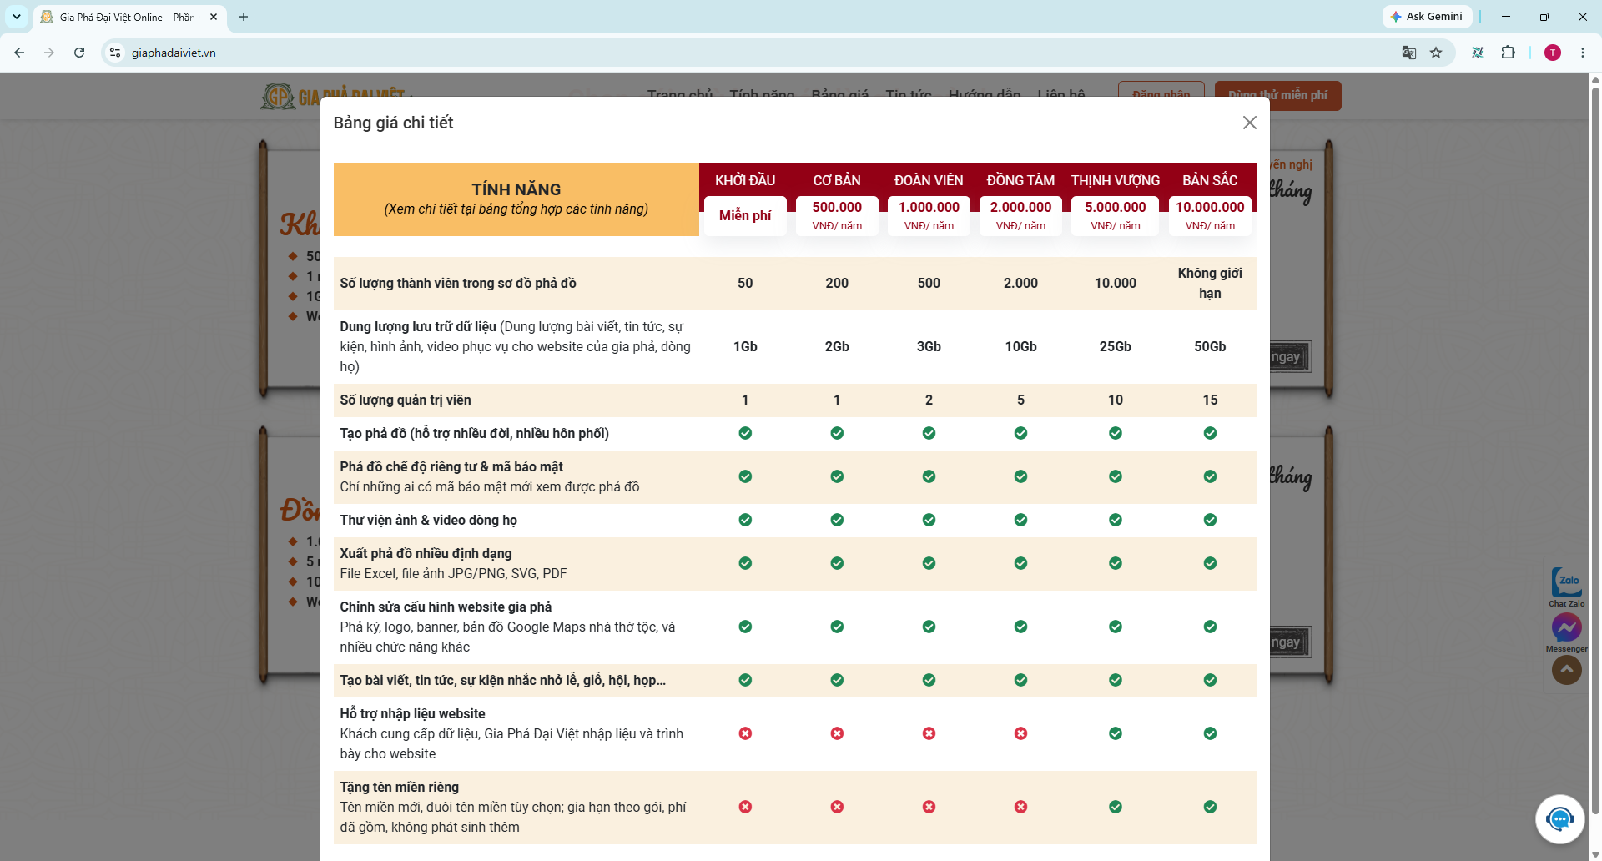This screenshot has width=1602, height=861.
Task: Open the Google Translate page icon
Action: pyautogui.click(x=1409, y=53)
